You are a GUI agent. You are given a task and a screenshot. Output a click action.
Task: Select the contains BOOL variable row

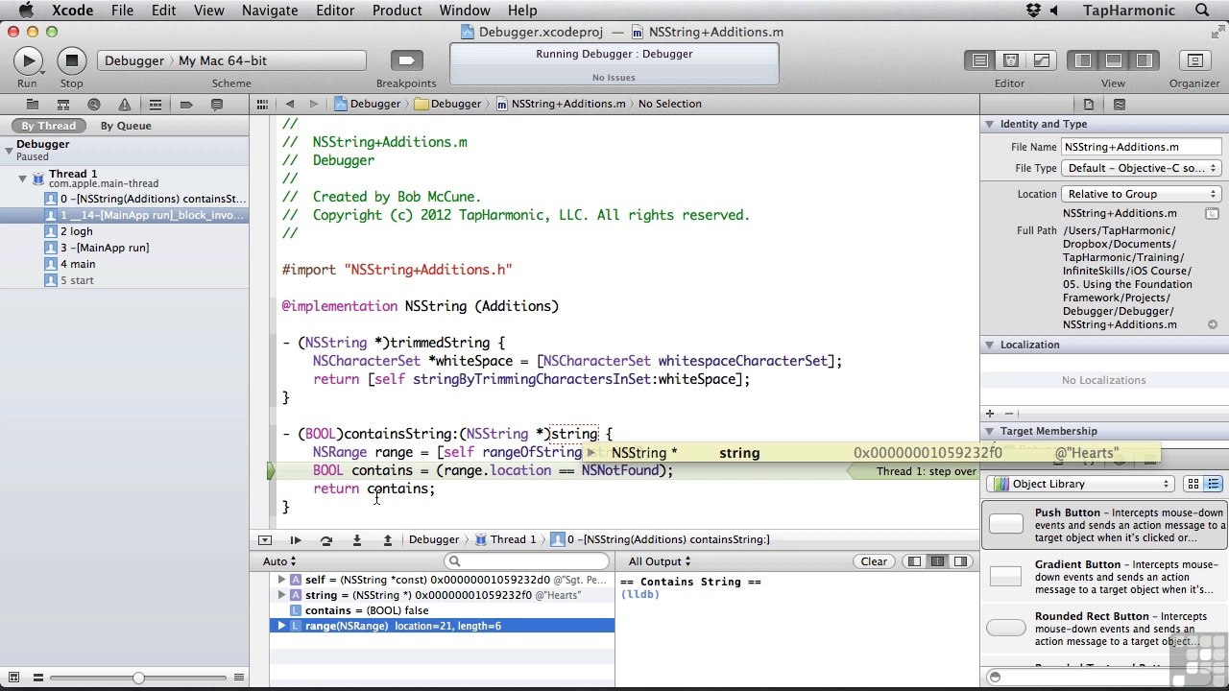tap(442, 610)
